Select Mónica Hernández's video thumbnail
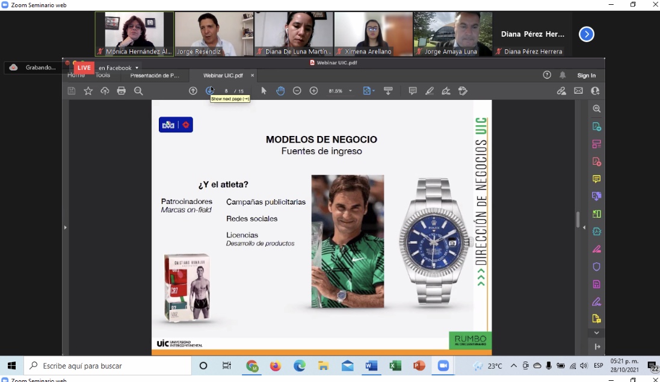Viewport: 660px width, 382px height. click(134, 34)
